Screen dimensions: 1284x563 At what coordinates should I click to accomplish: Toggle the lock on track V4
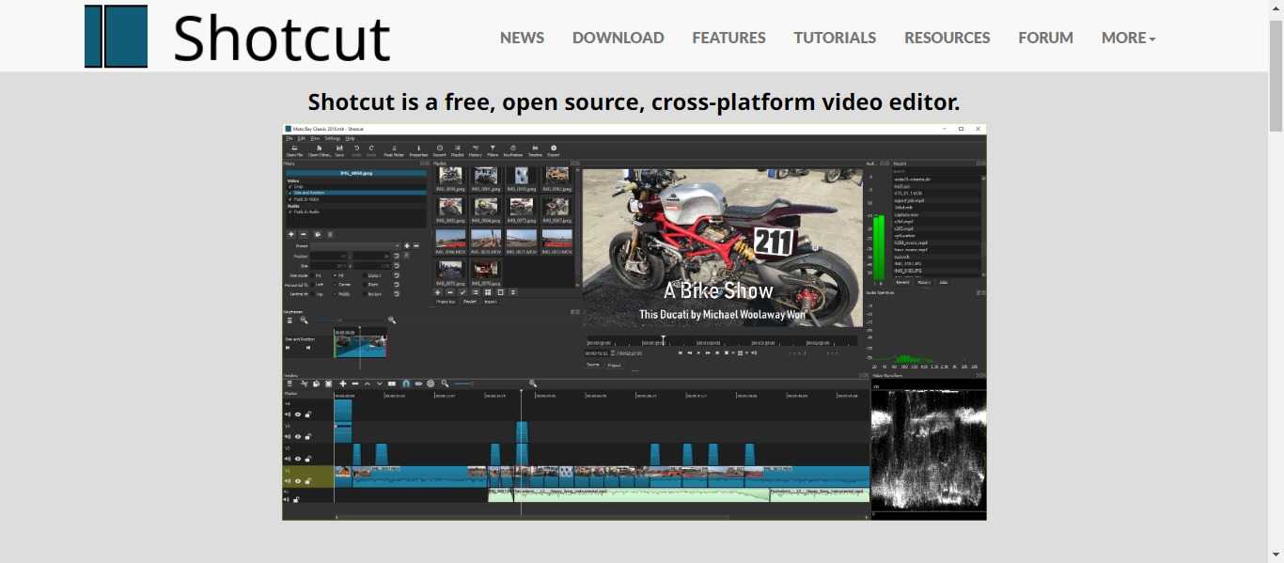(x=307, y=414)
